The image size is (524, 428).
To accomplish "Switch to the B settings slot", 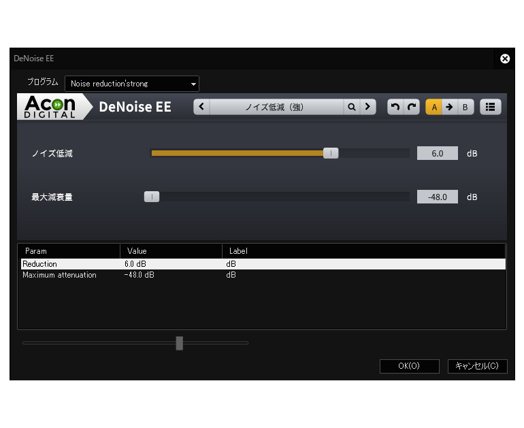I will coord(465,107).
